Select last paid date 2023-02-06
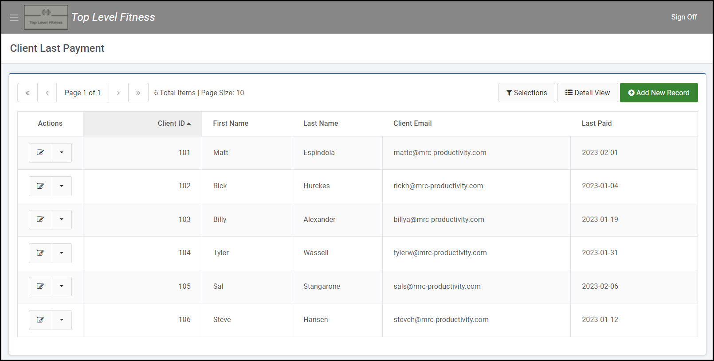Viewport: 714px width, 361px height. click(600, 286)
